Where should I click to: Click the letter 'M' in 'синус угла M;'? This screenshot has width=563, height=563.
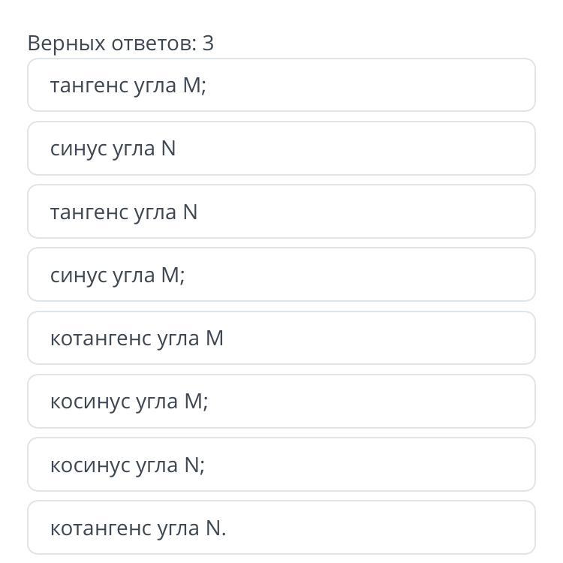[169, 275]
